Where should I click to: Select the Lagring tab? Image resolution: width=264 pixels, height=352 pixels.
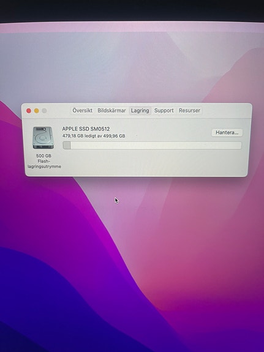click(x=140, y=110)
